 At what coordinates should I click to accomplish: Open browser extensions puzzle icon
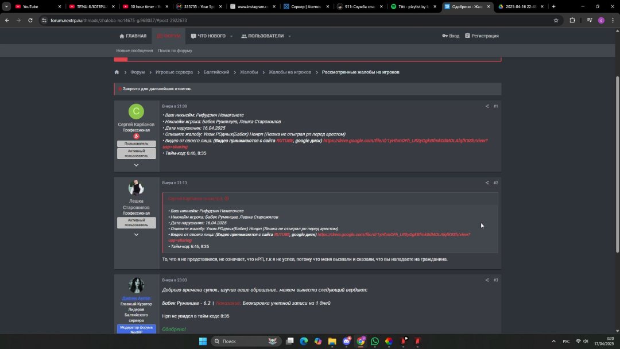coord(572,20)
